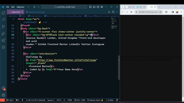Bookmark this page with star icon
Image resolution: width=184 pixels, height=103 pixels.
pos(160,12)
